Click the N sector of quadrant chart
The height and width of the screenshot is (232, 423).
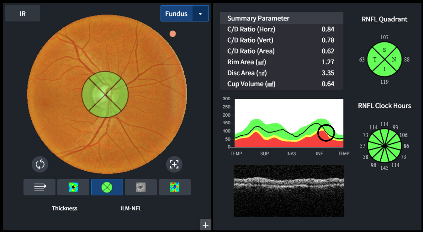click(394, 60)
